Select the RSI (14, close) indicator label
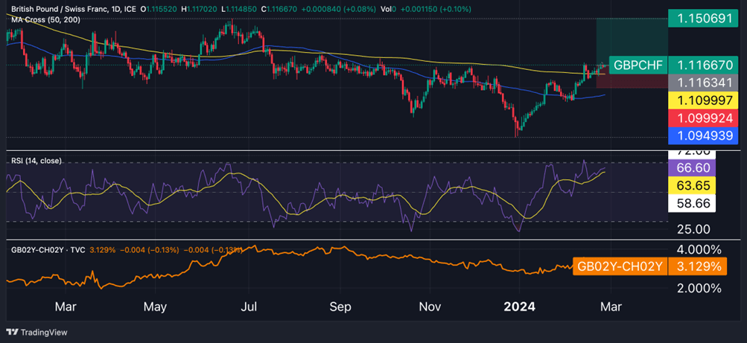Viewport: 747px width, 343px height. [x=35, y=161]
